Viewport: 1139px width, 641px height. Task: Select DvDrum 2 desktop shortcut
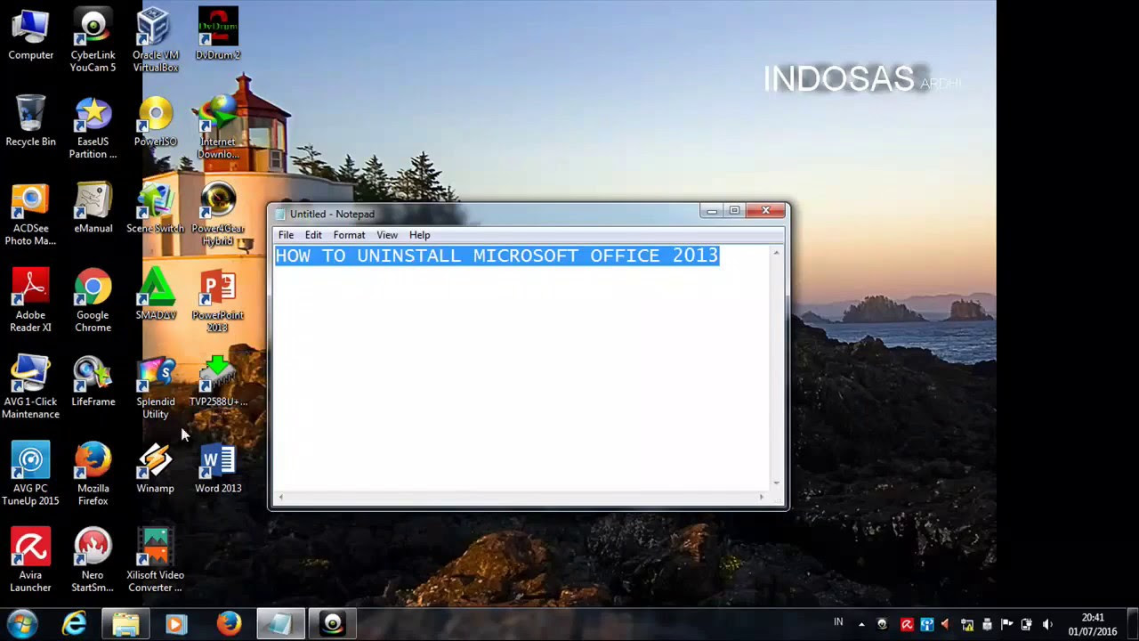[x=218, y=36]
